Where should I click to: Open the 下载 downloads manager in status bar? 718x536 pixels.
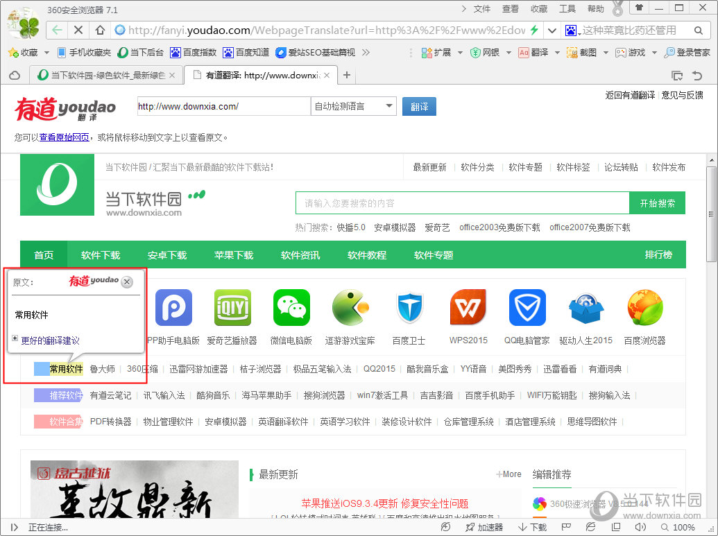pyautogui.click(x=531, y=528)
